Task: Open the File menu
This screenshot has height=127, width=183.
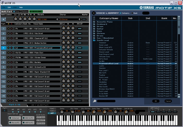Action: [x=4, y=8]
